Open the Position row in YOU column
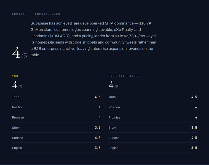This screenshot has width=209, height=165. tap(56, 107)
